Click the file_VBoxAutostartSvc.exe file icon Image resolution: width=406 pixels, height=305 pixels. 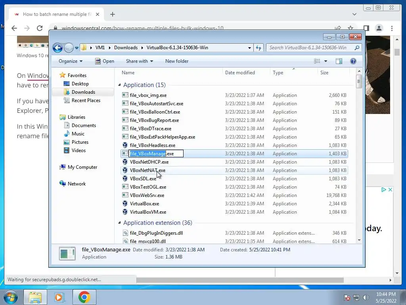[125, 104]
